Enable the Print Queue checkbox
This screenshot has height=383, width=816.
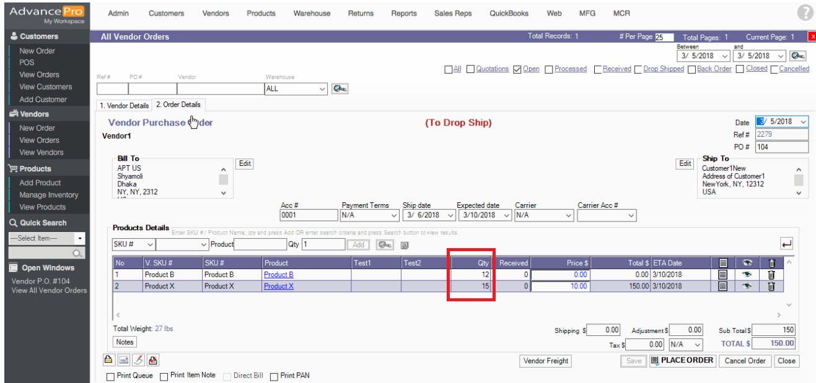(x=110, y=376)
